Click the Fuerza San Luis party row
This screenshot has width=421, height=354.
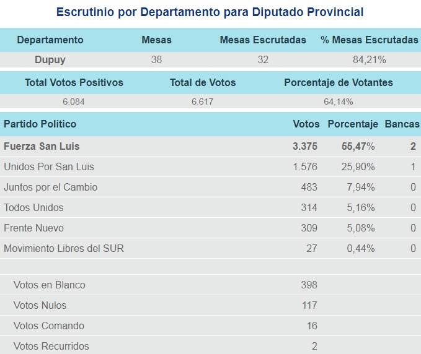(x=211, y=146)
